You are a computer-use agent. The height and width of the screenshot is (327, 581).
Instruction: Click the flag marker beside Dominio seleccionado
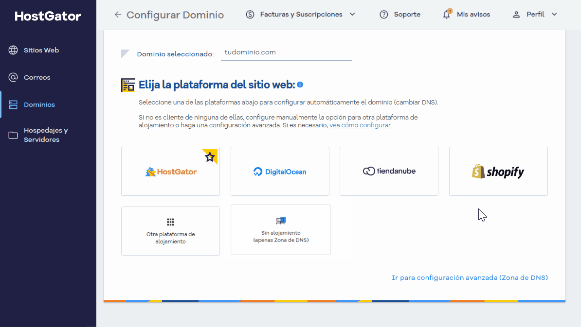[125, 53]
